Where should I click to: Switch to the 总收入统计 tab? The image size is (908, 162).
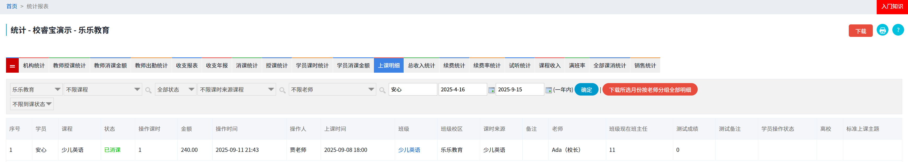click(422, 66)
